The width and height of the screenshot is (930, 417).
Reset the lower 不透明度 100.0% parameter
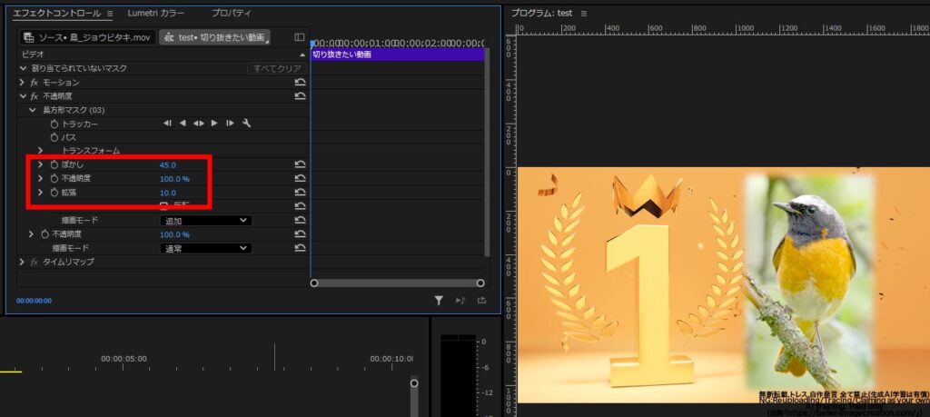(300, 234)
